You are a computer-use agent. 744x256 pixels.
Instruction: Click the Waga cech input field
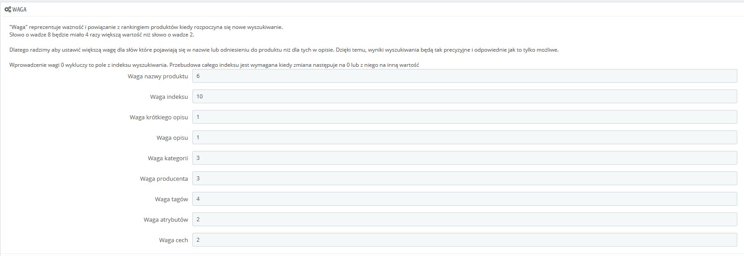click(x=465, y=240)
